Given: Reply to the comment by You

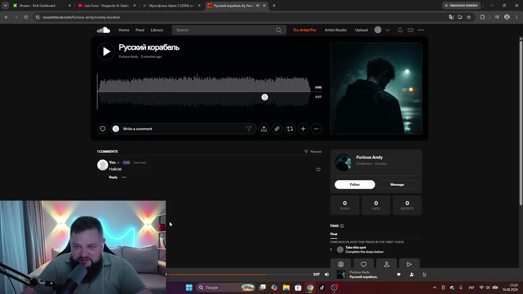Looking at the screenshot, I should (113, 177).
